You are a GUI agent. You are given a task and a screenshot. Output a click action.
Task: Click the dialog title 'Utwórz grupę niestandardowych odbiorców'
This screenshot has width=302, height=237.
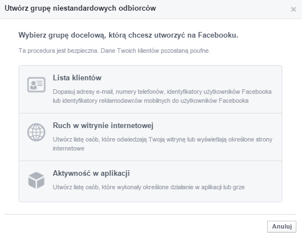(x=80, y=8)
